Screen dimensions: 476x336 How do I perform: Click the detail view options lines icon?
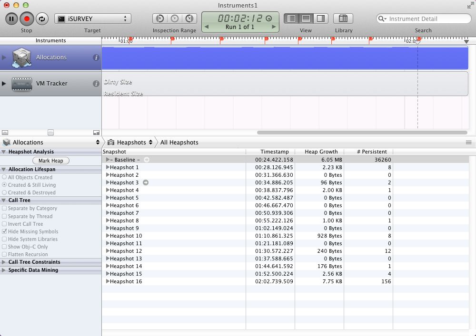(x=469, y=143)
